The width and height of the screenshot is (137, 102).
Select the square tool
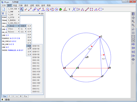(x=91, y=9)
